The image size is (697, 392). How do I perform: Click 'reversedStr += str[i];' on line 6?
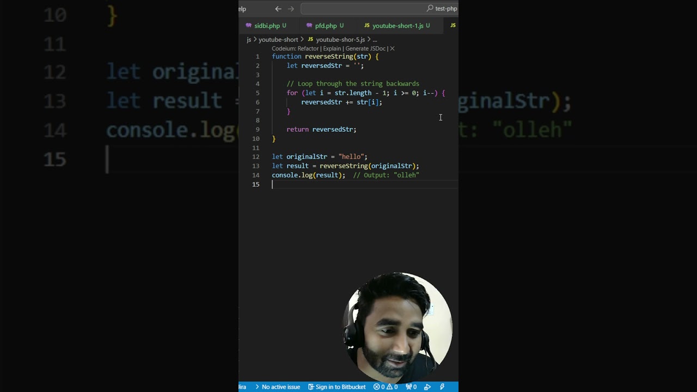341,102
